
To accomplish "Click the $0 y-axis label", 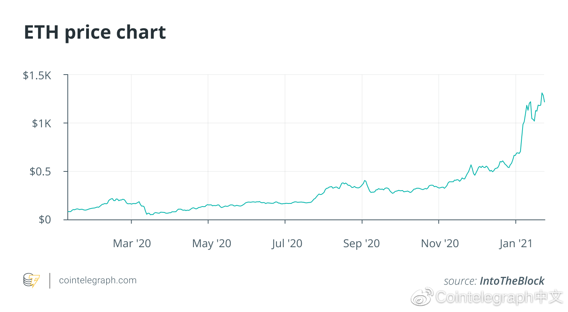I will click(x=45, y=220).
